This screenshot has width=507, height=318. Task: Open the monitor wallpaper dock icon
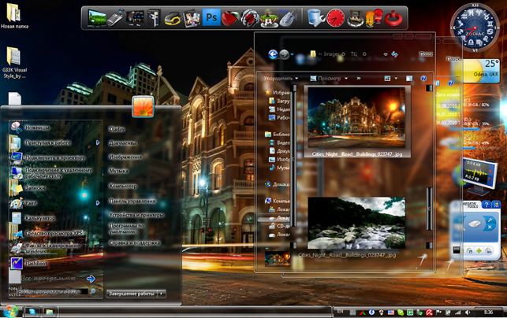click(x=97, y=18)
